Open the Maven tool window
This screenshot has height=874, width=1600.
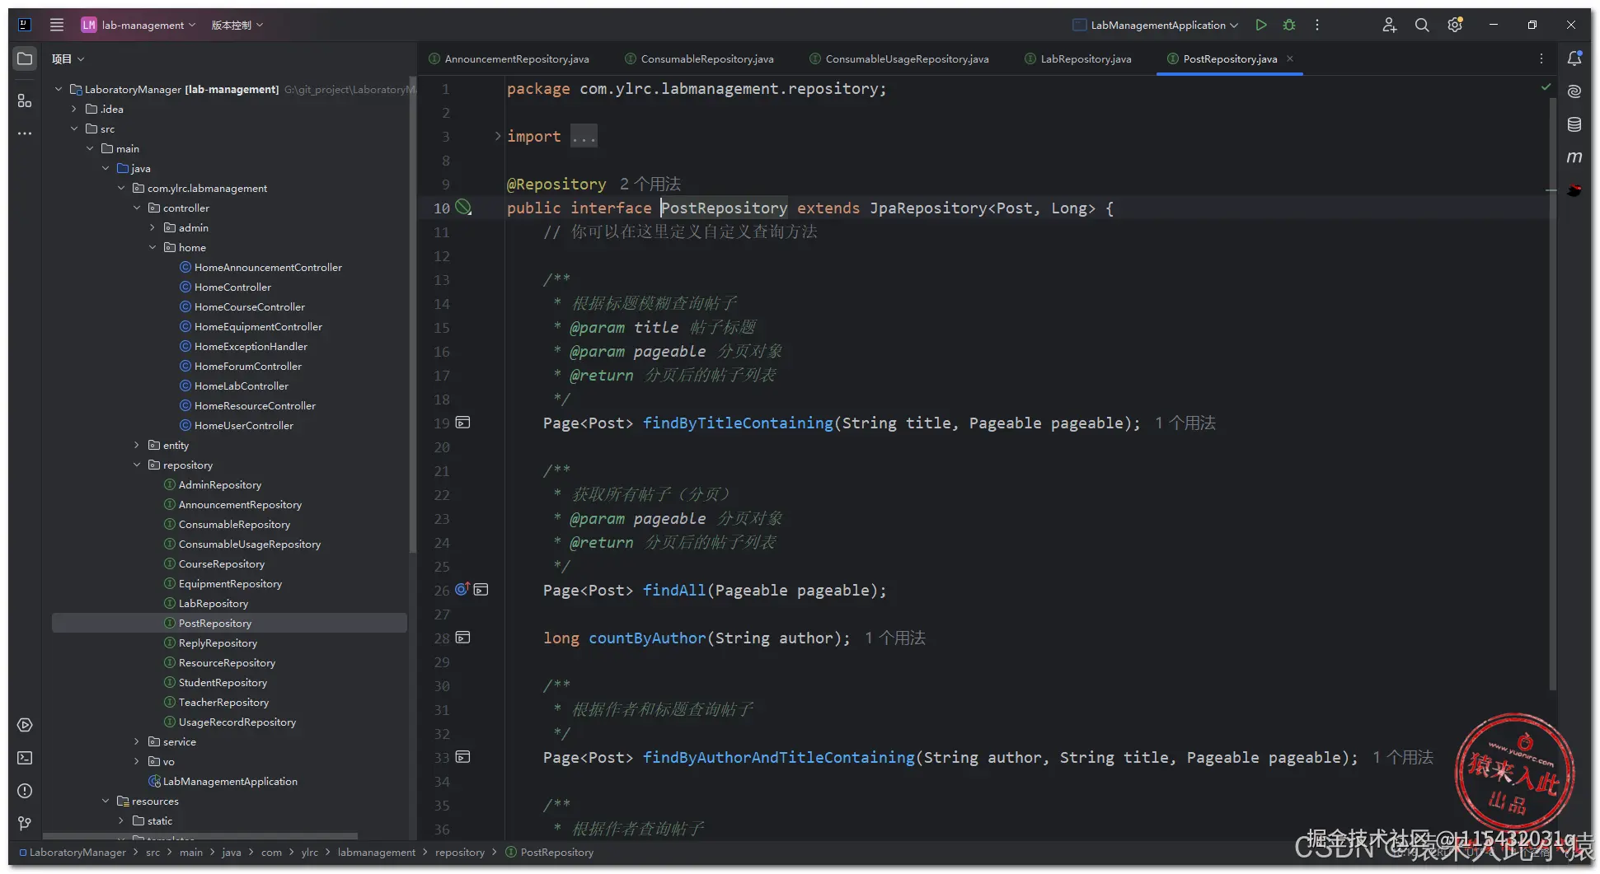(x=1574, y=157)
